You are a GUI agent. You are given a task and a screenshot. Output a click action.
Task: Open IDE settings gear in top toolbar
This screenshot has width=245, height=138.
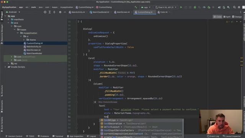(239, 7)
